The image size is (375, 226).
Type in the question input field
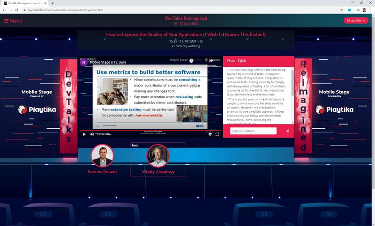pyautogui.click(x=253, y=131)
